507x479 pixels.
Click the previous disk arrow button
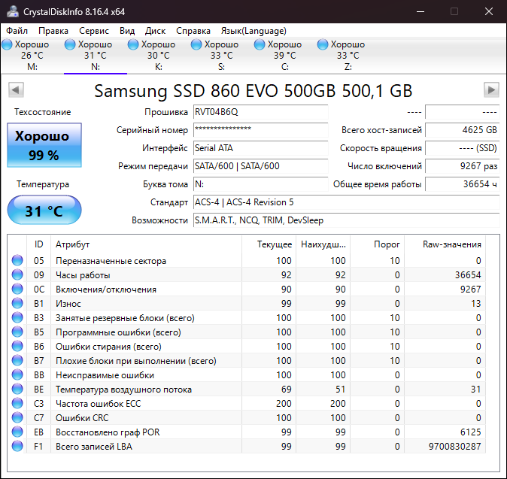[16, 90]
